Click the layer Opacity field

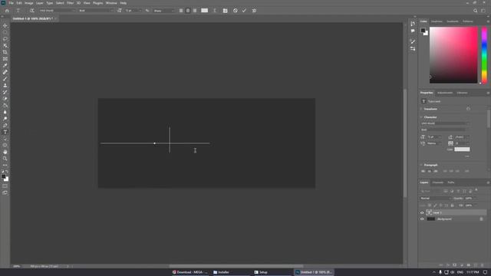(470, 199)
